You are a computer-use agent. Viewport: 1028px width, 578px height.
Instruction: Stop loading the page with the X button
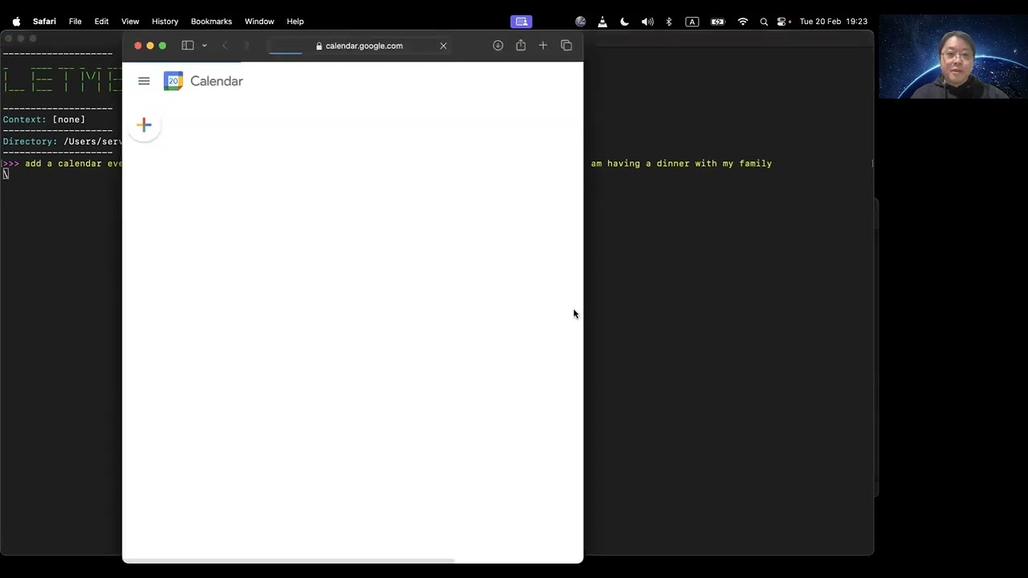443,46
